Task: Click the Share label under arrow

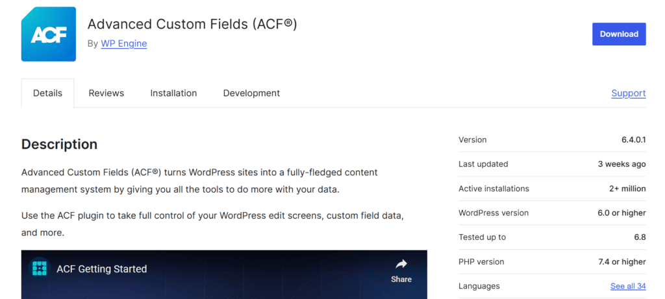Action: (401, 279)
